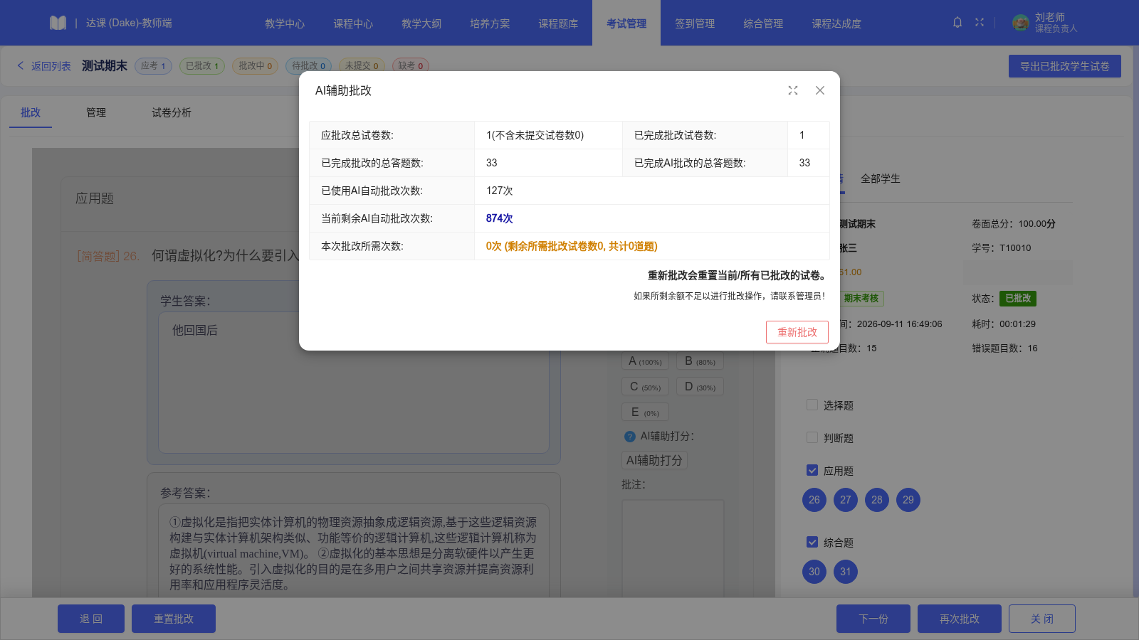Select grade D (30%)
Image resolution: width=1139 pixels, height=640 pixels.
tap(700, 387)
